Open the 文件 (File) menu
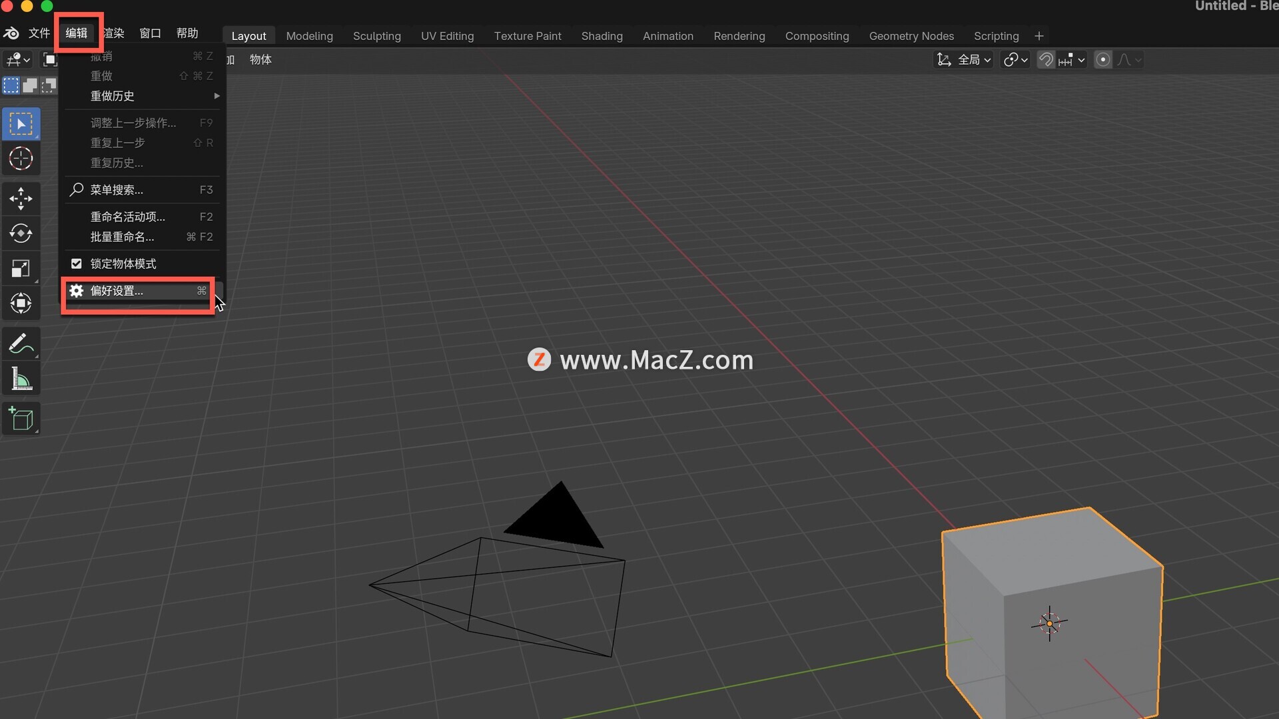This screenshot has height=719, width=1279. (x=39, y=33)
